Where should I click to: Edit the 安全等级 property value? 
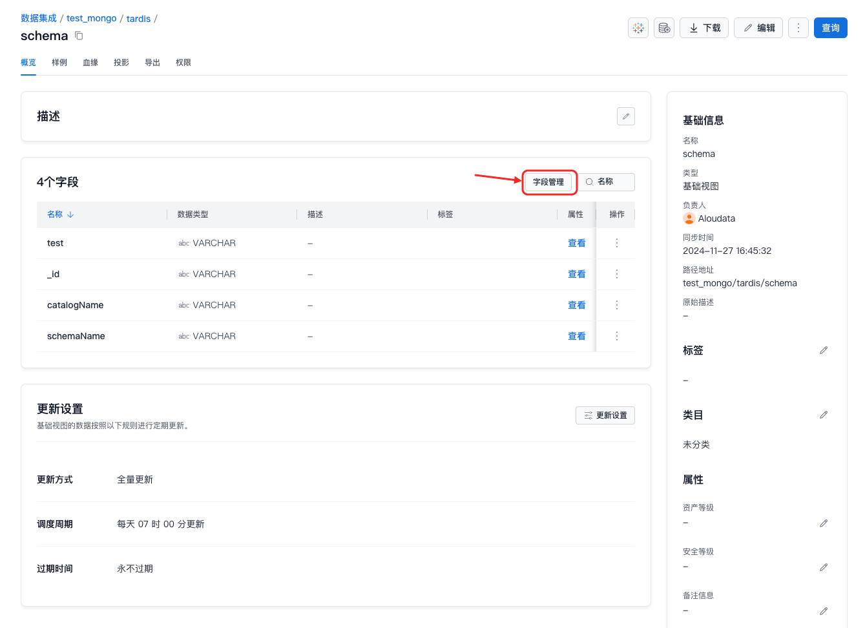click(x=824, y=567)
